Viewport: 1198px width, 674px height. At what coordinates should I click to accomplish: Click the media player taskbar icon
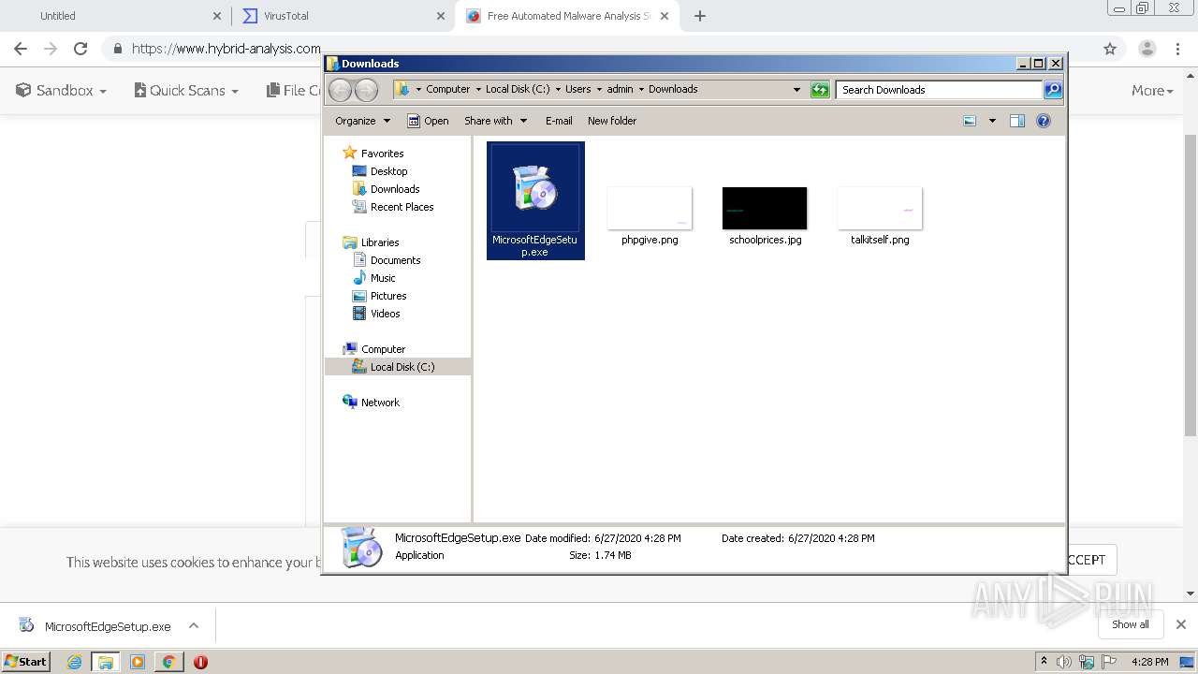coord(138,662)
